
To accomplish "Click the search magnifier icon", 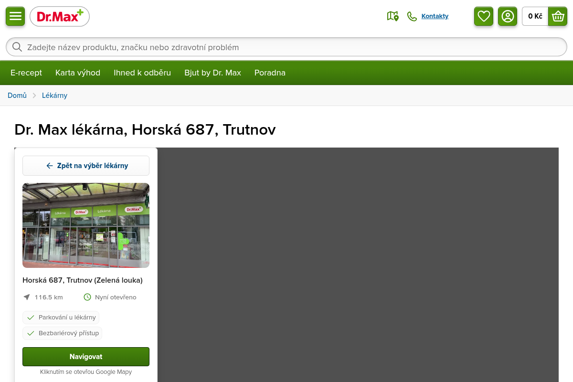I will (17, 47).
